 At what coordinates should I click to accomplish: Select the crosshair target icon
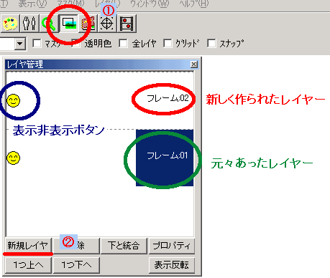pyautogui.click(x=107, y=23)
